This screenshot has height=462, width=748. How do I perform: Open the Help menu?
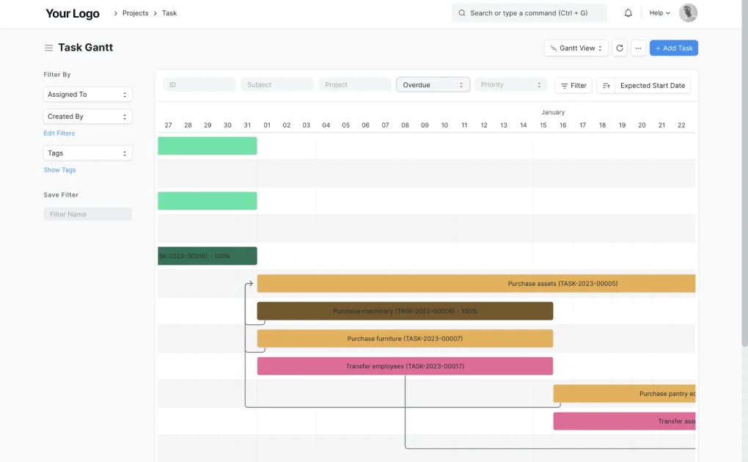(658, 12)
